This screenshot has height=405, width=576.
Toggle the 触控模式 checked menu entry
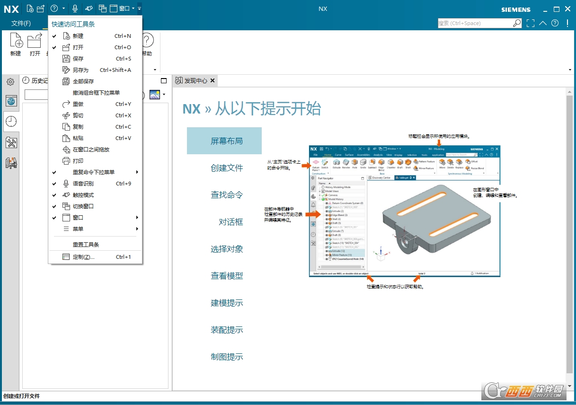point(95,195)
